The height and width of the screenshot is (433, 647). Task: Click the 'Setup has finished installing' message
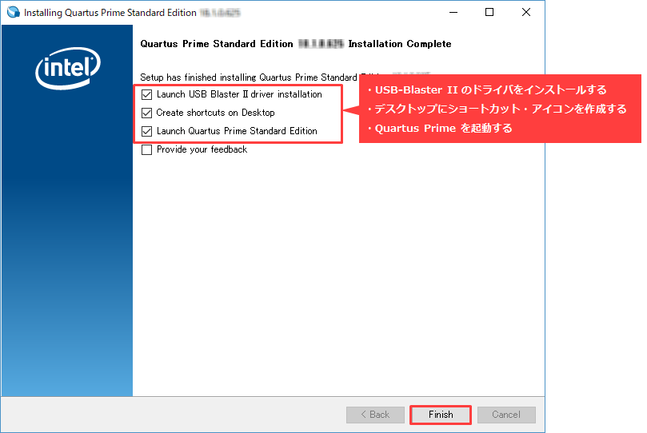[249, 77]
